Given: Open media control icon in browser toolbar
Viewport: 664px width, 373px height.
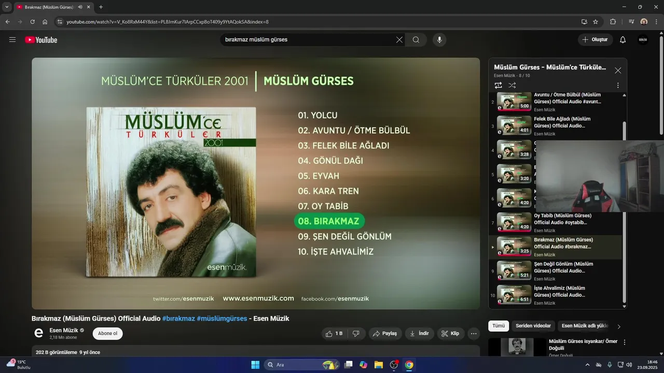Looking at the screenshot, I should 631,22.
